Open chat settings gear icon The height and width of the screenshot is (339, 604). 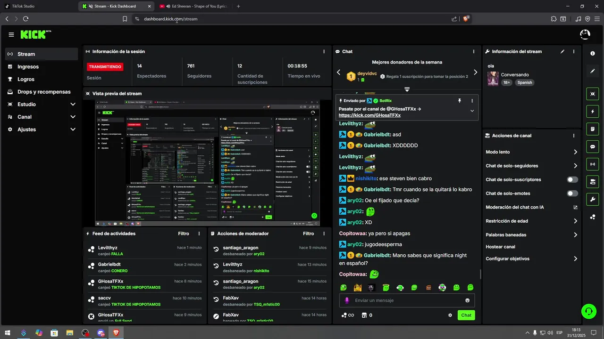click(450, 315)
